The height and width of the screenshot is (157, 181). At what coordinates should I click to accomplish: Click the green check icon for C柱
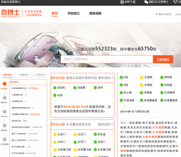click(x=121, y=77)
